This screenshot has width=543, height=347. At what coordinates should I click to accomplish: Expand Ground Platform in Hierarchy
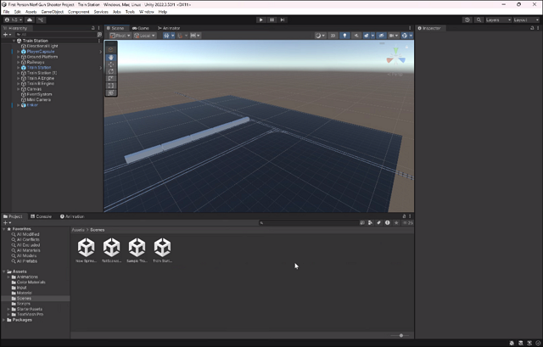click(x=19, y=57)
